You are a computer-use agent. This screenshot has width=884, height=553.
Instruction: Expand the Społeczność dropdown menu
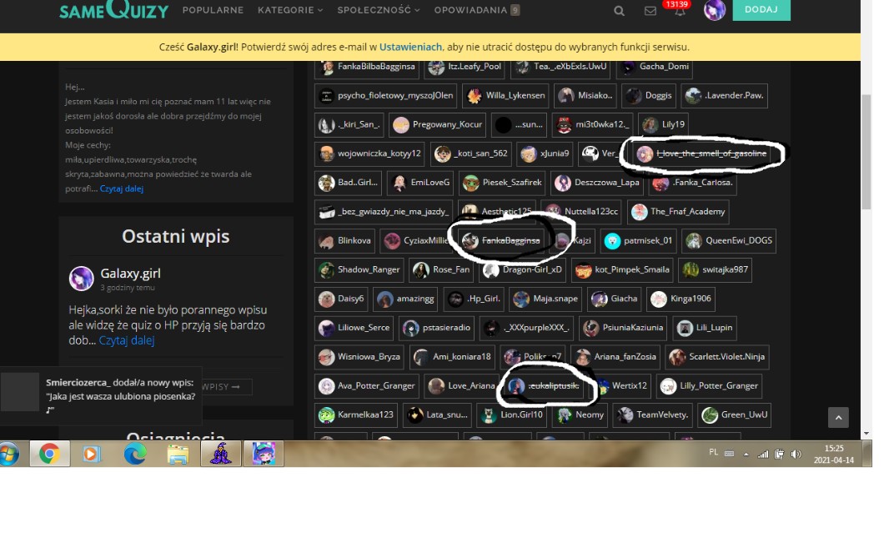pos(379,10)
